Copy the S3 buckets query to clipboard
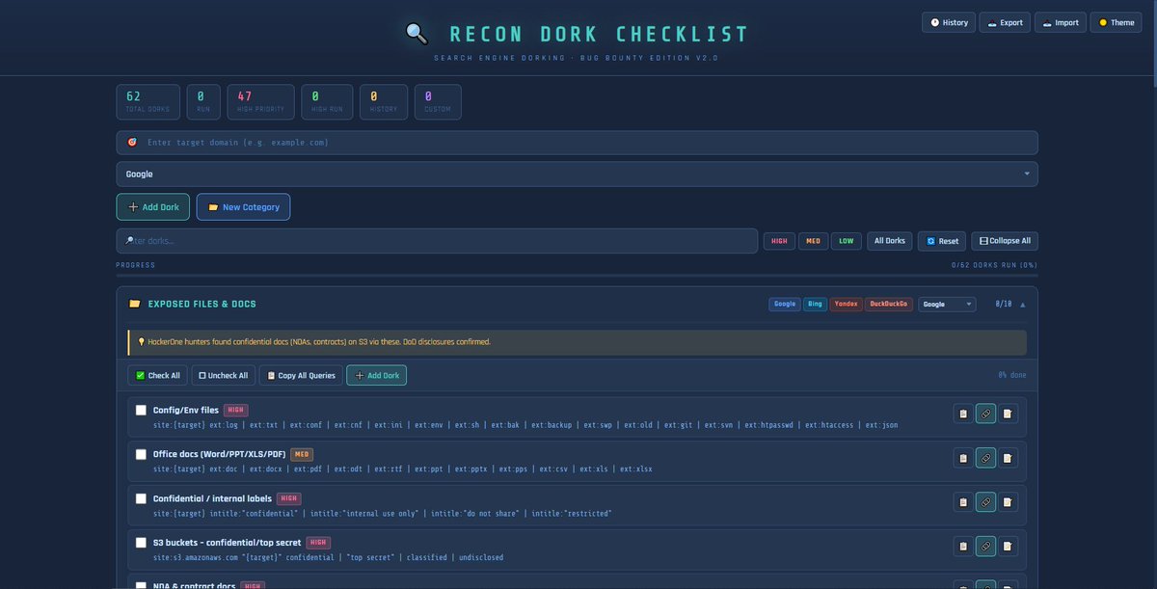The width and height of the screenshot is (1157, 589). pyautogui.click(x=962, y=547)
